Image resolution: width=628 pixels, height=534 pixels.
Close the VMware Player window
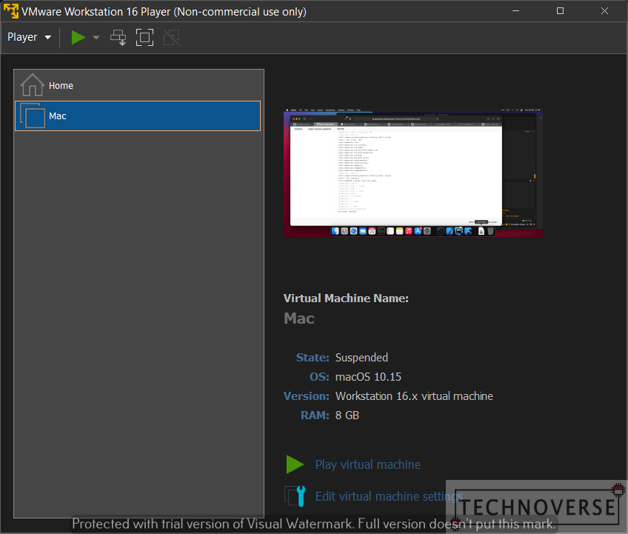(605, 11)
